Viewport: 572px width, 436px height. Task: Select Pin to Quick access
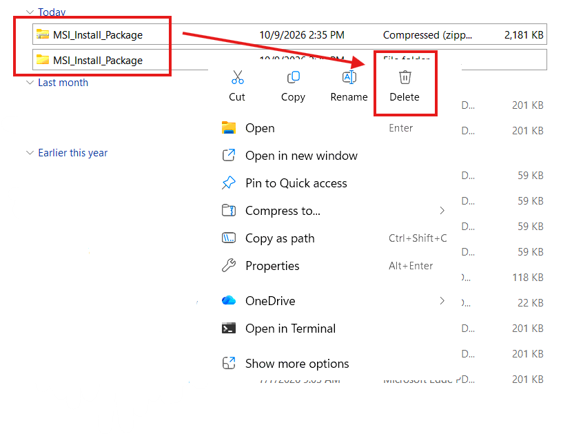point(296,183)
